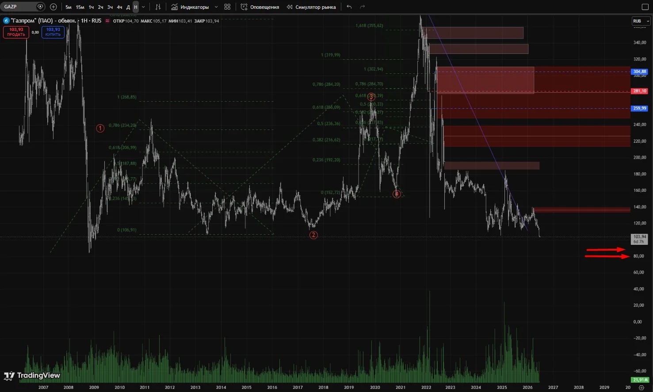Open the chart bar style selector
653x392 pixels.
coord(158,7)
